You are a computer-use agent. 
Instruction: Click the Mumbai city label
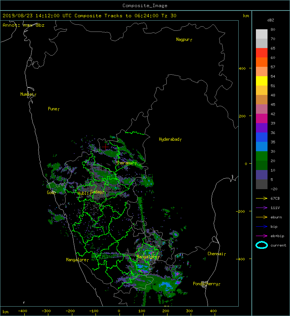[27, 94]
